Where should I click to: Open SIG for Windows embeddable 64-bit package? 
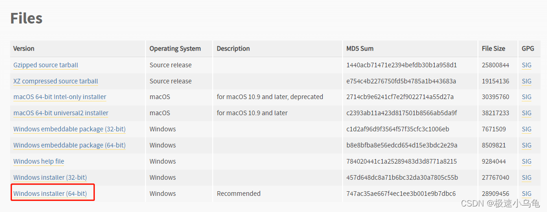pos(526,145)
